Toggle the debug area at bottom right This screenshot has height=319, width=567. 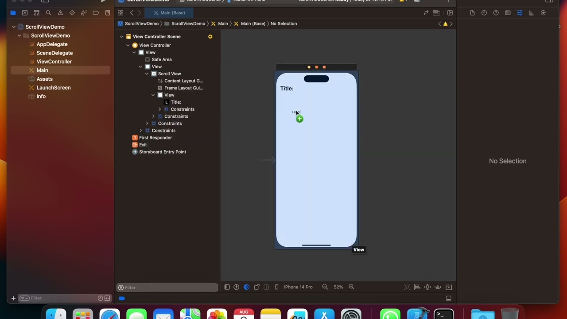[x=448, y=299]
